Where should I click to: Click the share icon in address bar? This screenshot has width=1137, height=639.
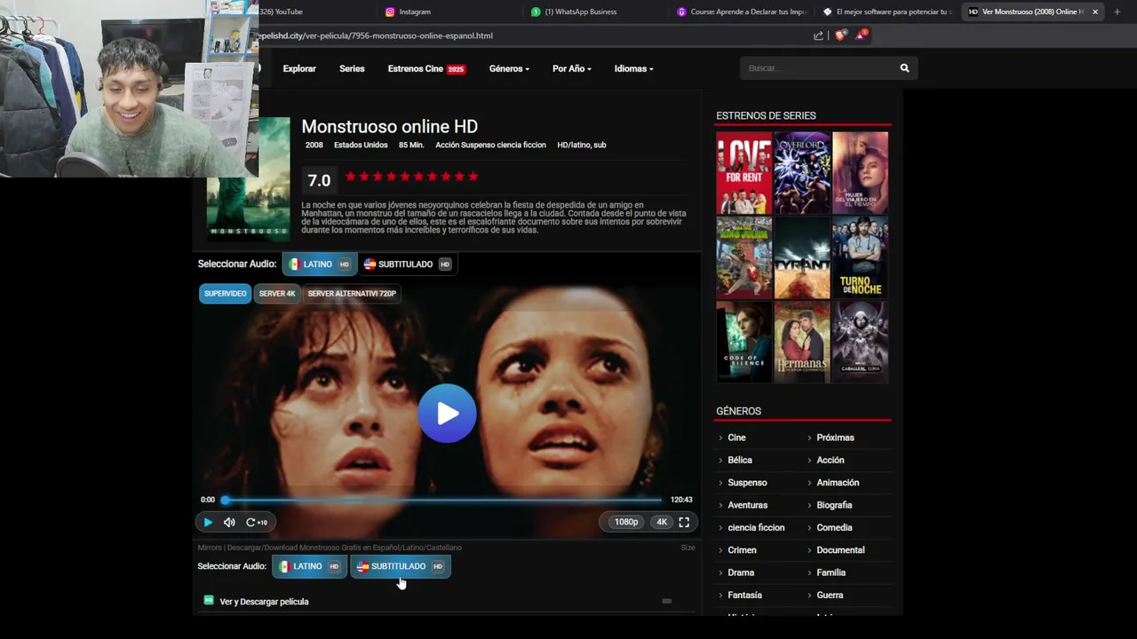tap(818, 35)
